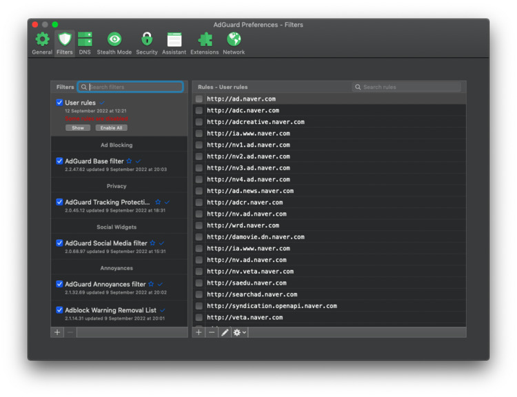The image size is (517, 397).
Task: Toggle AdGuard Annoyances filter checkbox
Action: pos(59,284)
